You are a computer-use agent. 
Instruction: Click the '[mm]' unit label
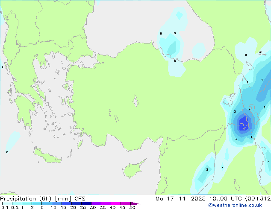63,199
